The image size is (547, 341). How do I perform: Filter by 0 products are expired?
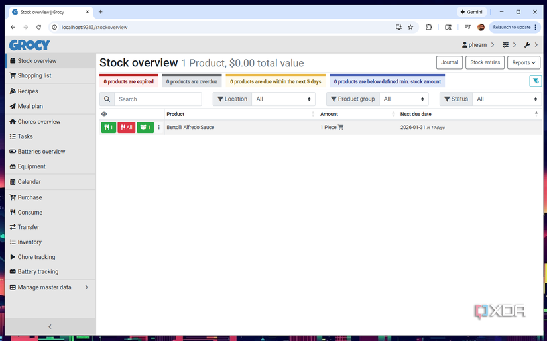point(129,81)
